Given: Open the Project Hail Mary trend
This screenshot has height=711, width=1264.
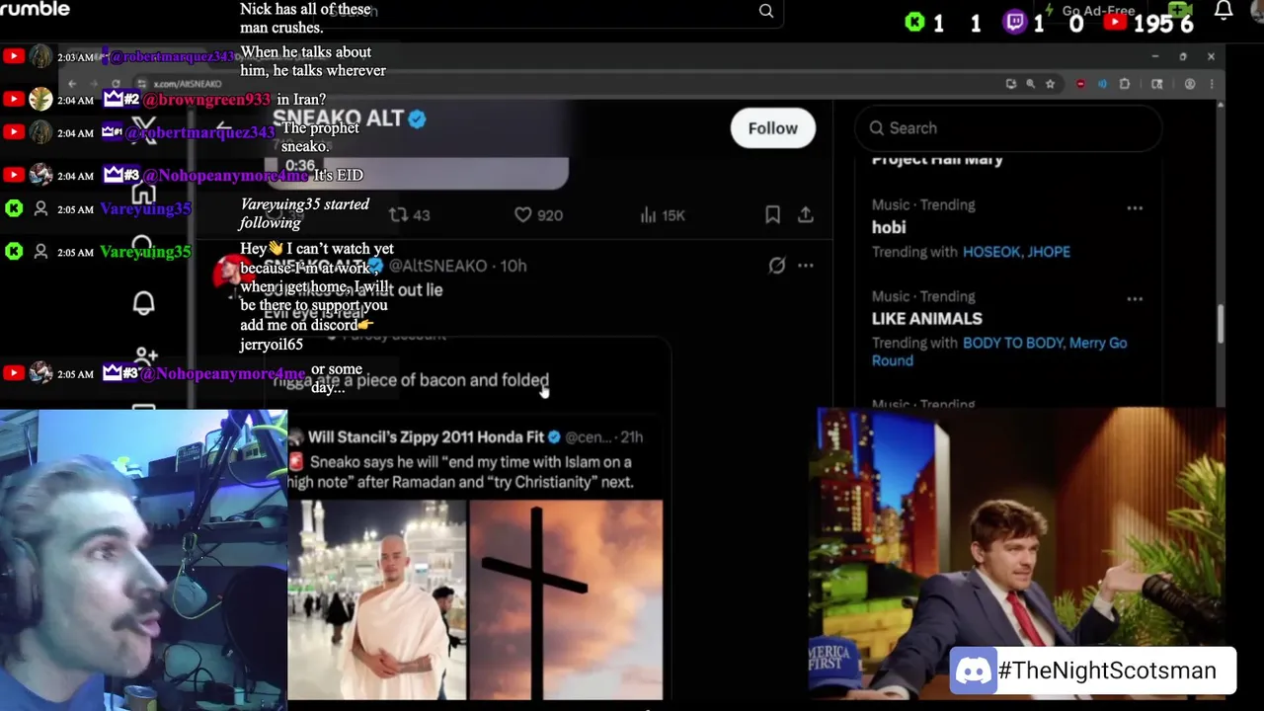Looking at the screenshot, I should pyautogui.click(x=937, y=159).
